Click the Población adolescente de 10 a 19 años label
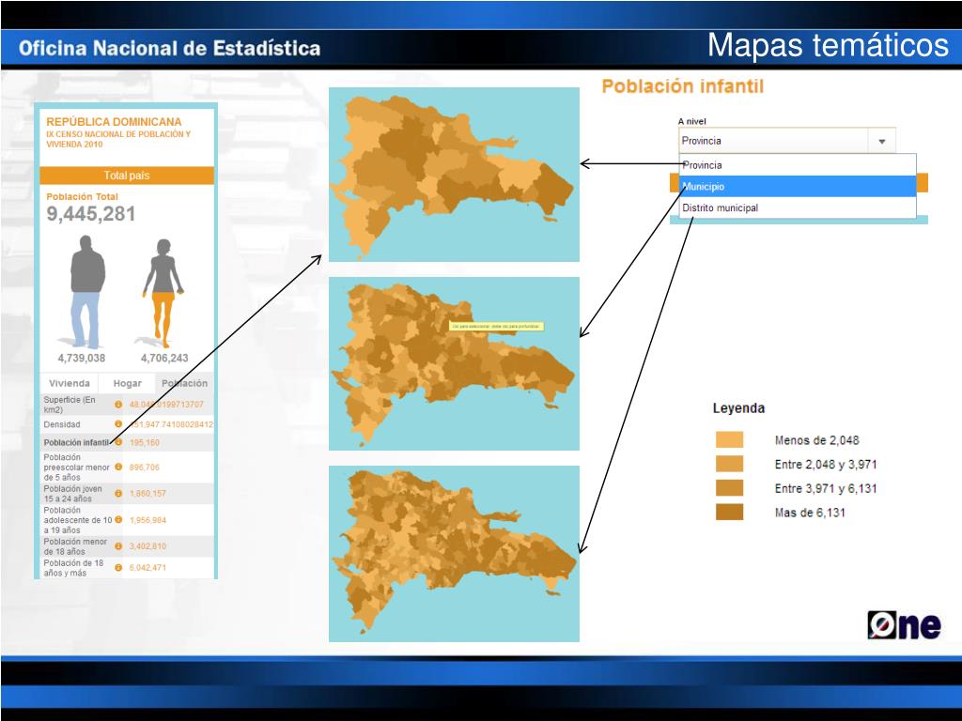This screenshot has width=962, height=721. coord(78,520)
